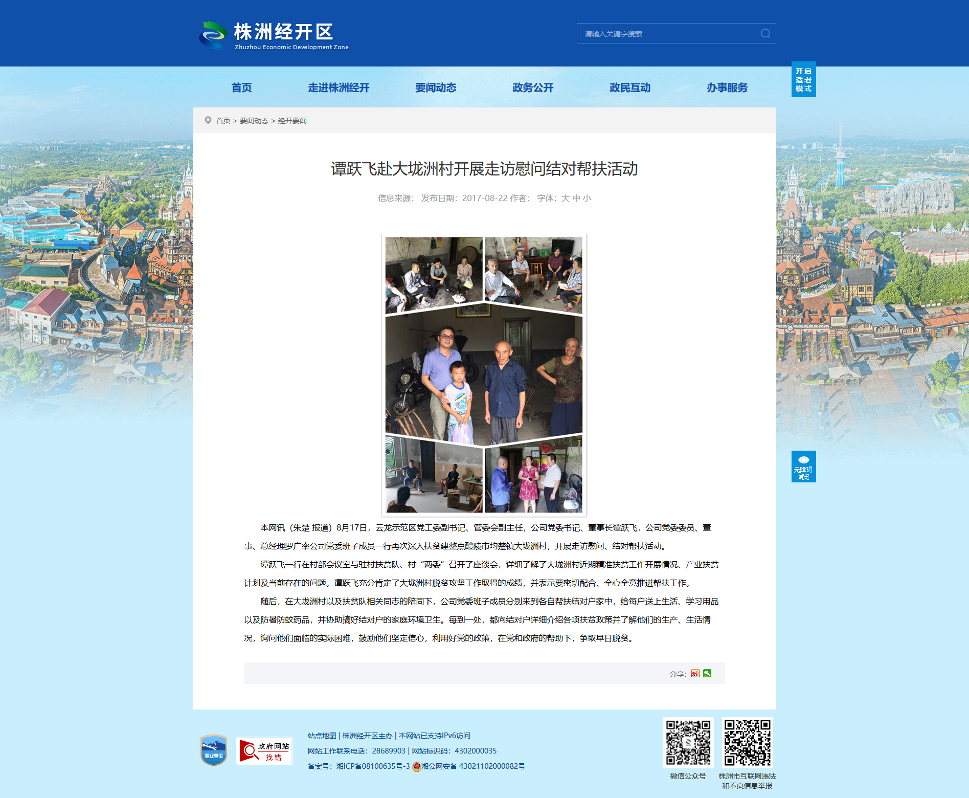Image resolution: width=969 pixels, height=798 pixels.
Task: Set font size to 大
Action: tap(565, 198)
